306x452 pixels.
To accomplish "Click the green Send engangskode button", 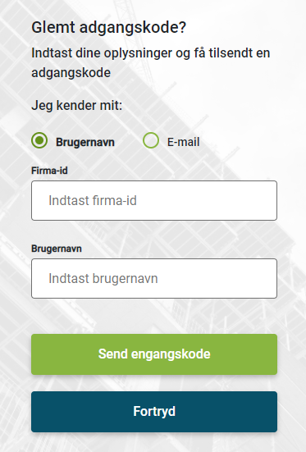I will 154,354.
